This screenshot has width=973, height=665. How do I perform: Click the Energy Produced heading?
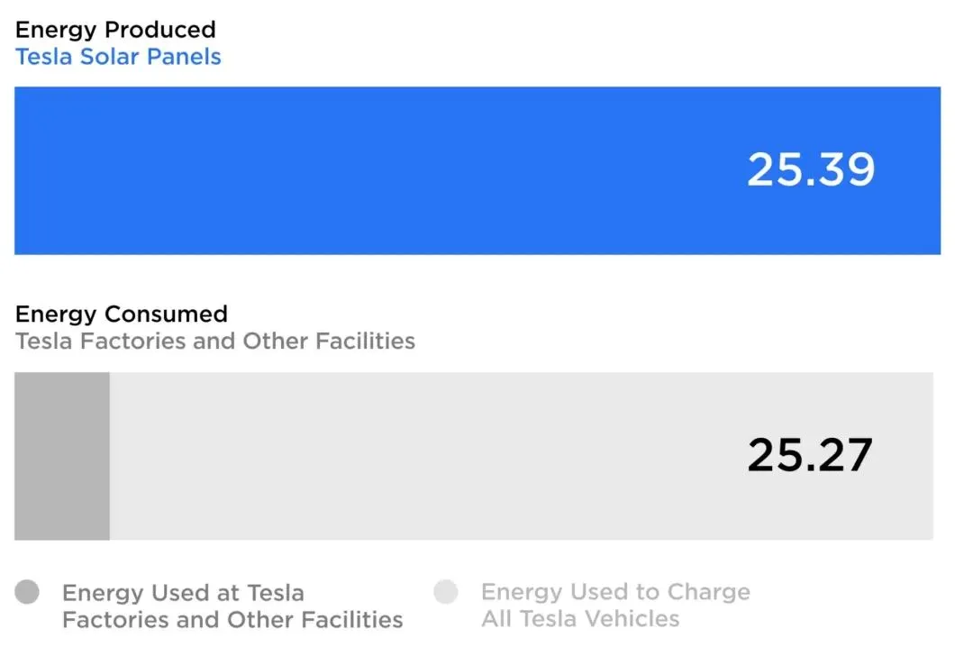(115, 29)
